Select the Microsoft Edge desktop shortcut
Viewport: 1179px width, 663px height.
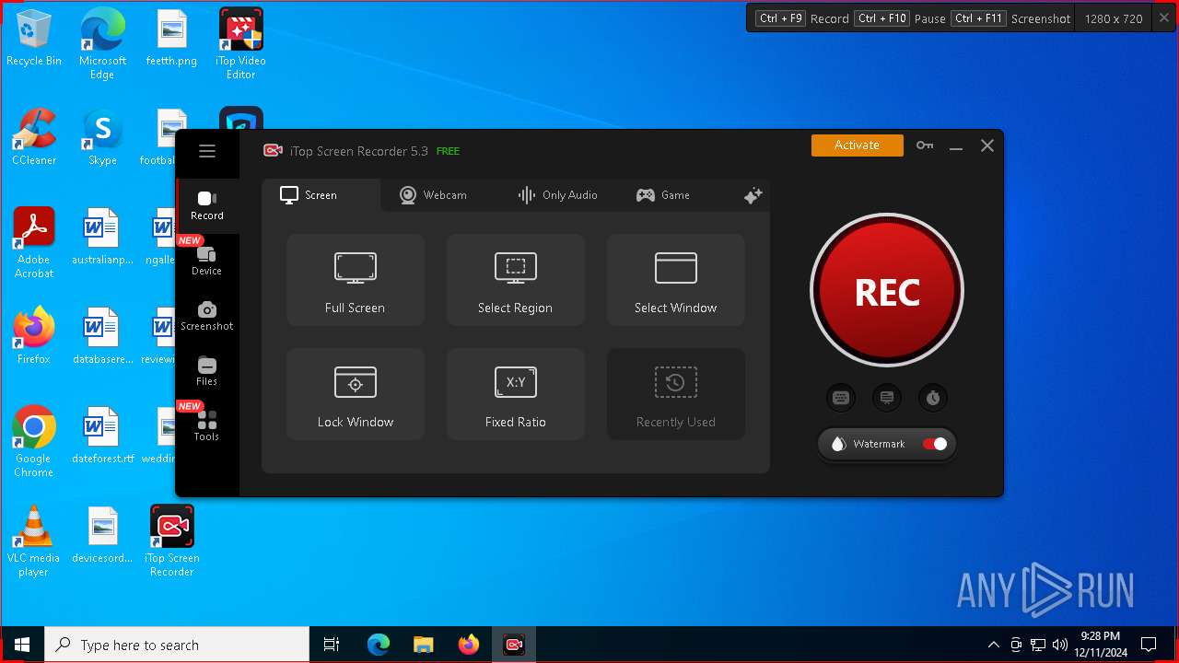pos(102,44)
